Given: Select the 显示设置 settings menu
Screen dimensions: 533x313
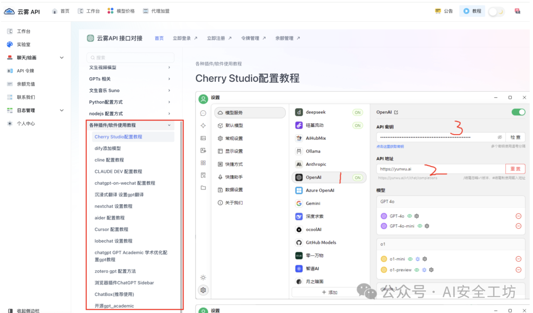Looking at the screenshot, I should [x=250, y=151].
